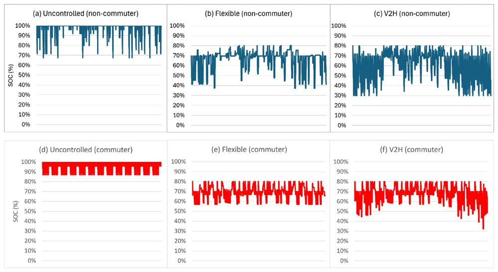Image resolution: width=498 pixels, height=272 pixels.
Task: Click the 90% tick label in Uncontrolled (commuter) chart
Action: coord(30,172)
